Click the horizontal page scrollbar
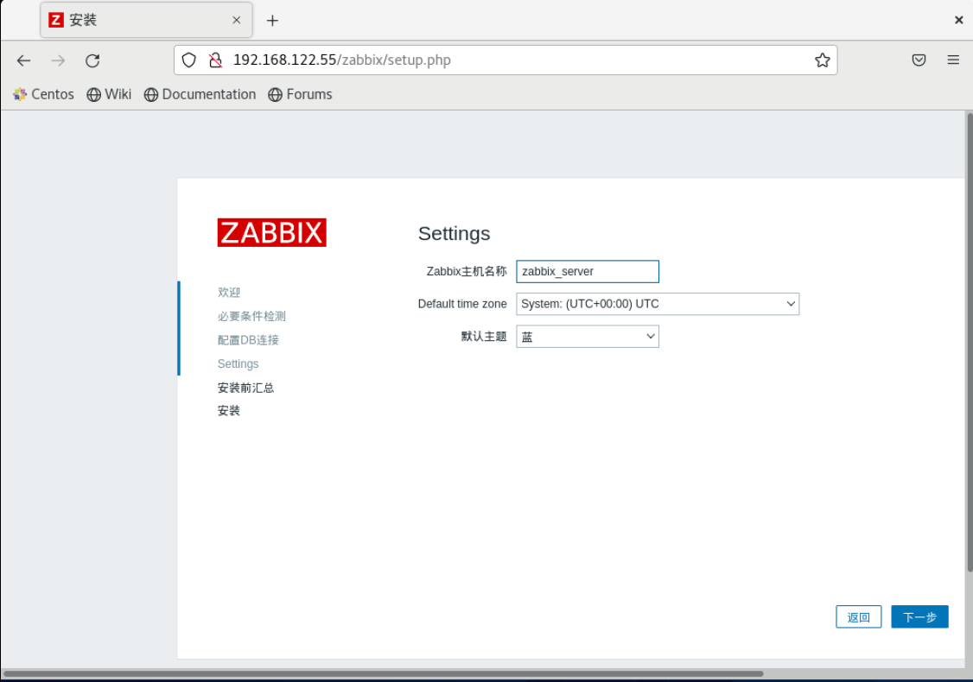Image resolution: width=973 pixels, height=682 pixels. [384, 673]
